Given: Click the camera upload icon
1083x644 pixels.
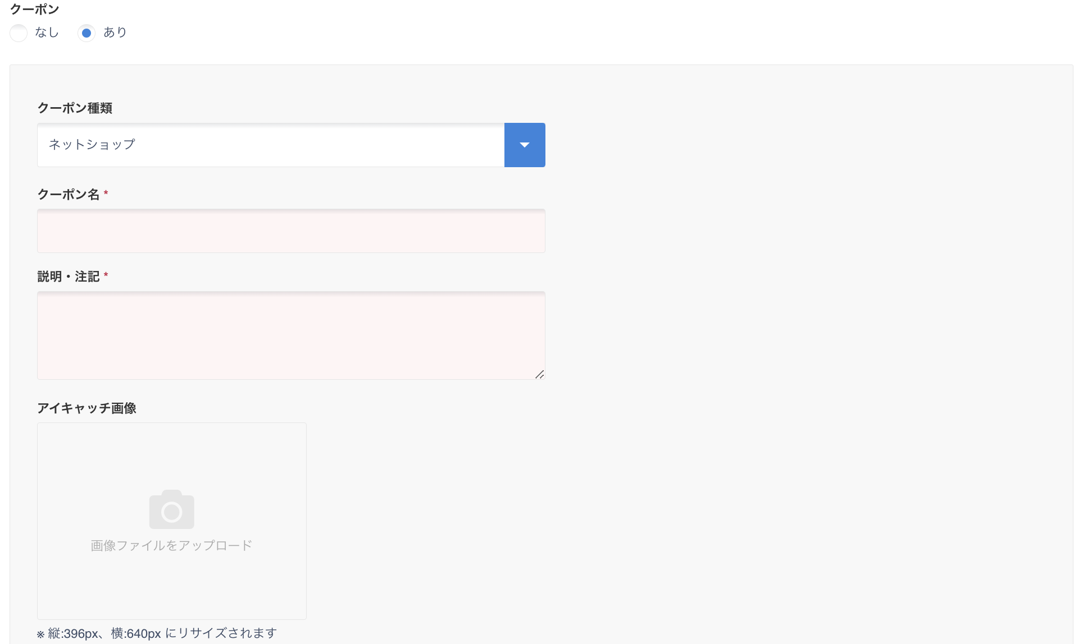Looking at the screenshot, I should (x=172, y=509).
